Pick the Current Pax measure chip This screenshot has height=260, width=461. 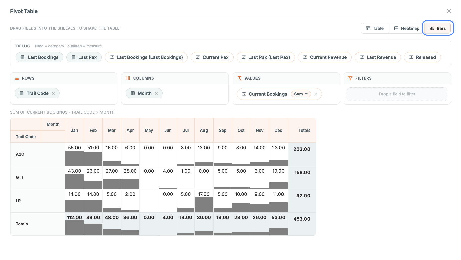[212, 57]
